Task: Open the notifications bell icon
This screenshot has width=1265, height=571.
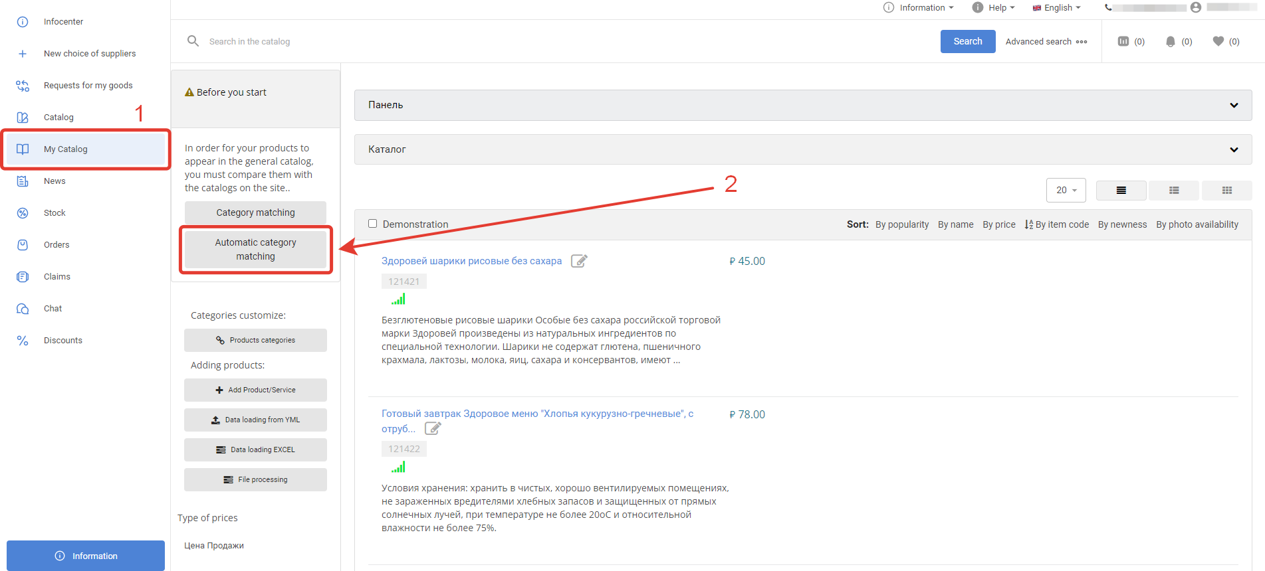Action: [x=1170, y=41]
